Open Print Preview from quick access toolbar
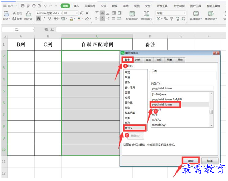This screenshot has width=228, height=181. pos(40,6)
